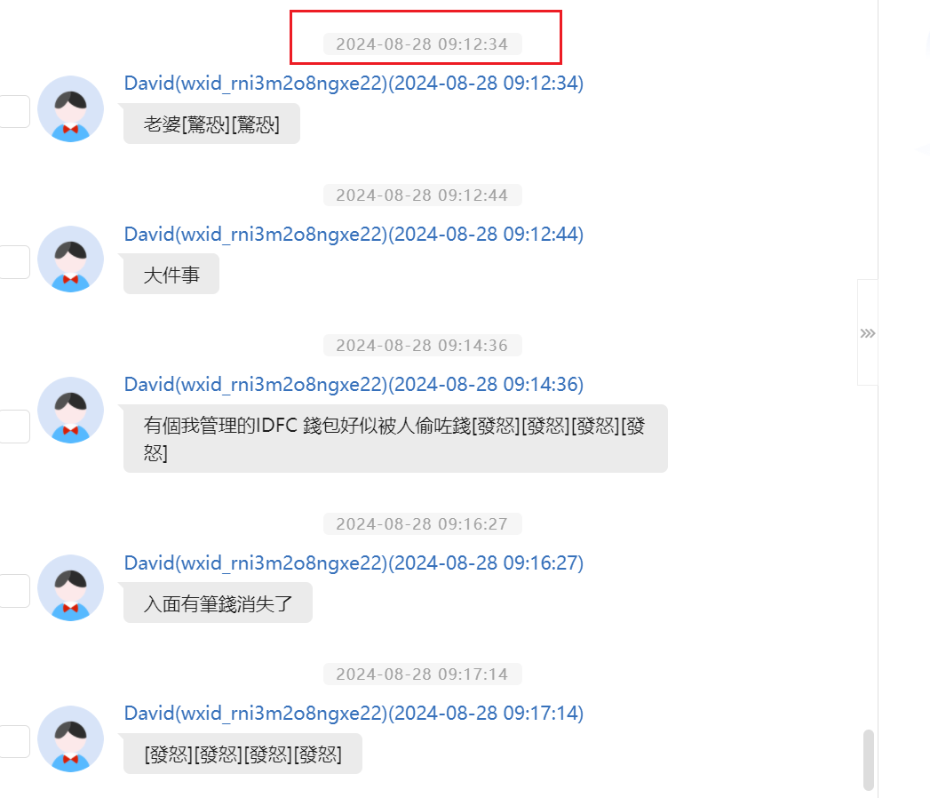Tick checkbox for the 大件事 message

tap(14, 262)
